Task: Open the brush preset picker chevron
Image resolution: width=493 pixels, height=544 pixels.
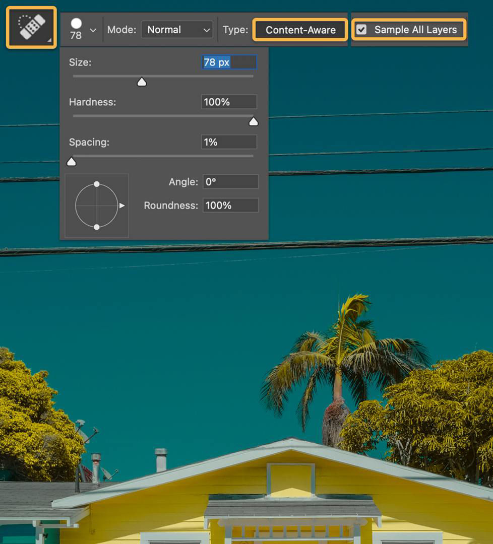Action: point(93,29)
